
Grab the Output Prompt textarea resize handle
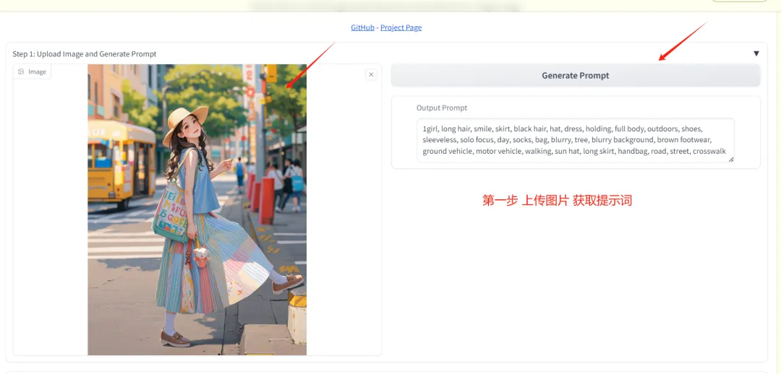(730, 158)
